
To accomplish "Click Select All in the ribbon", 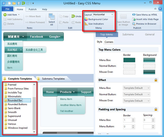I will click(52, 20).
